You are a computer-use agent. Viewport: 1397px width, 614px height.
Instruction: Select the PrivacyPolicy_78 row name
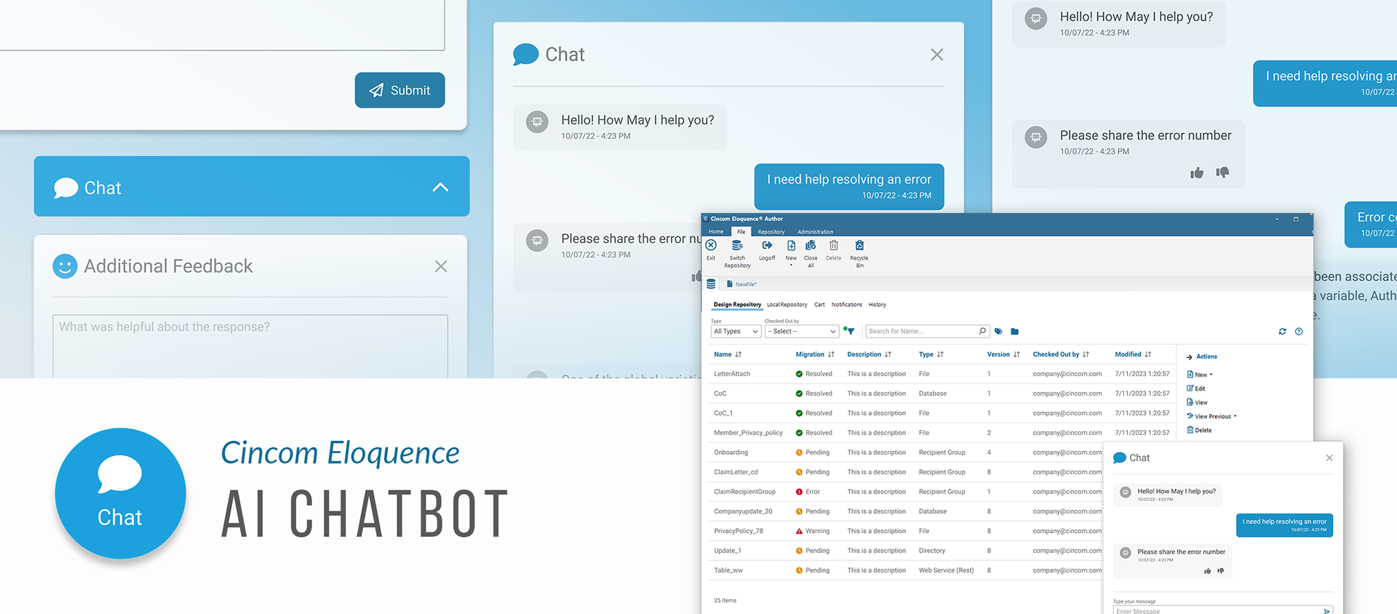(x=739, y=531)
